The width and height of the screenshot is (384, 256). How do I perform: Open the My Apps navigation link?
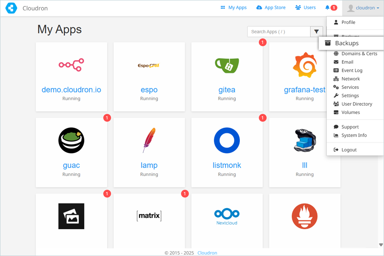pos(234,8)
